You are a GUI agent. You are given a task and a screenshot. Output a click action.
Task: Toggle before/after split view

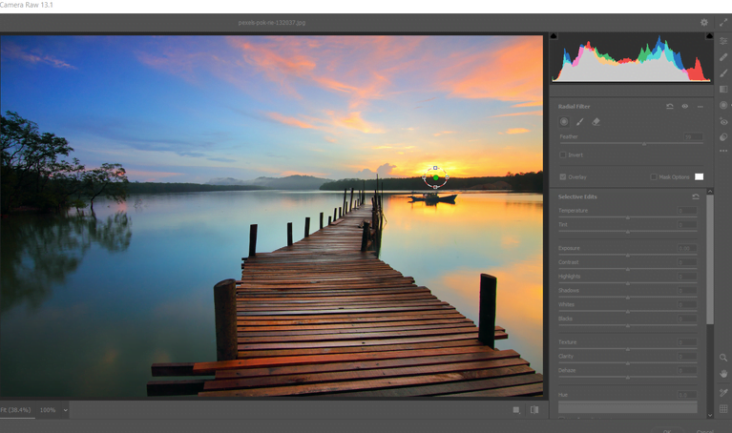pos(534,410)
